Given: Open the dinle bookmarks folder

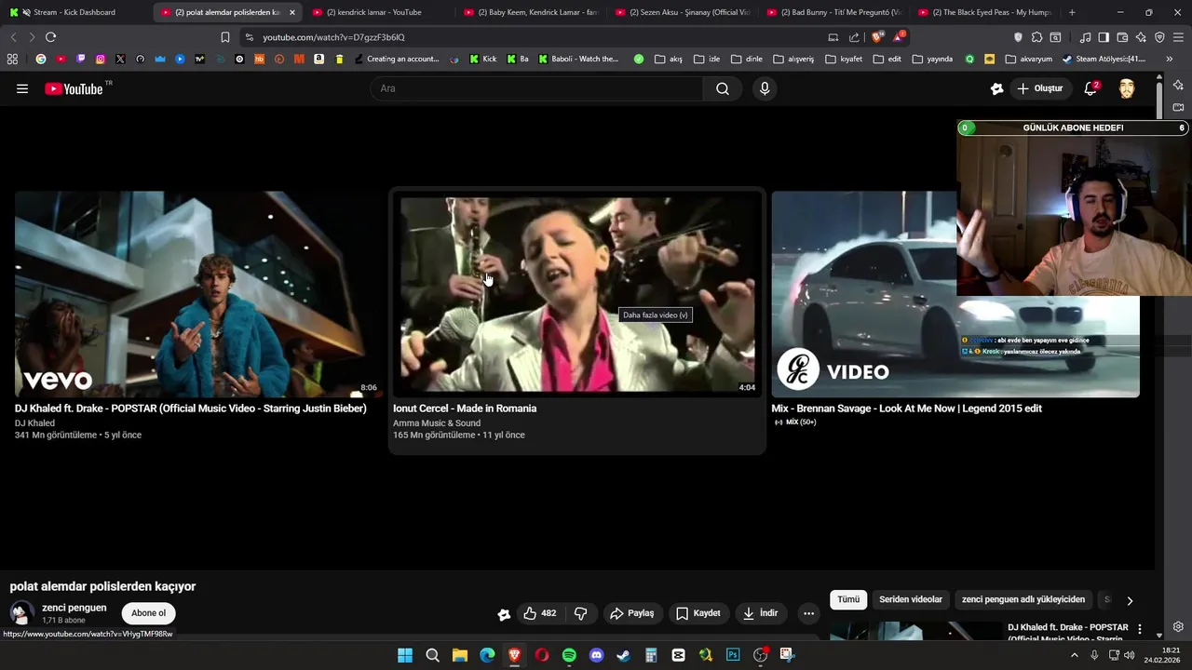Looking at the screenshot, I should 747,59.
